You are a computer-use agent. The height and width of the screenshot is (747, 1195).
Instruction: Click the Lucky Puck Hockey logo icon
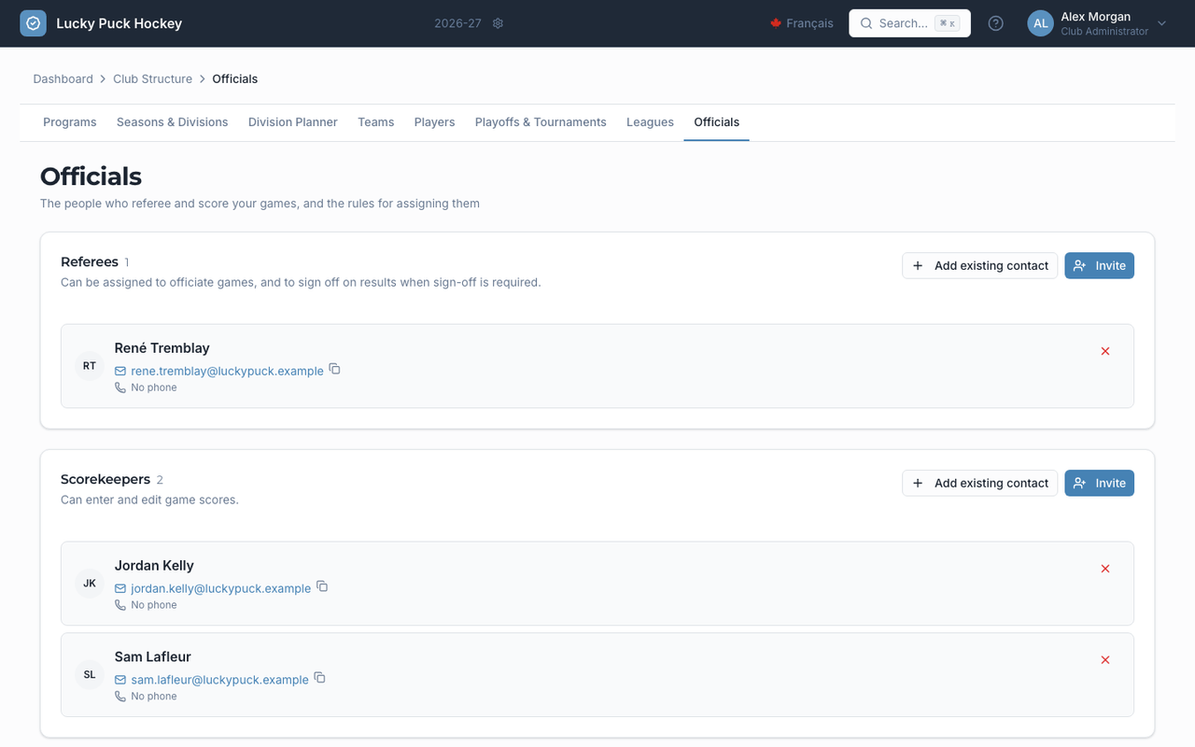[33, 23]
